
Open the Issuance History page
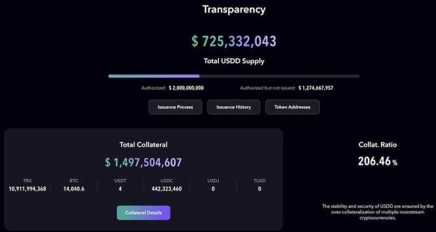234,107
